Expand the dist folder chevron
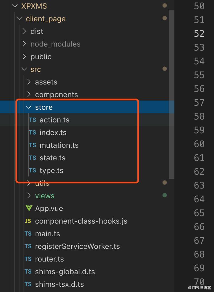 [24, 31]
